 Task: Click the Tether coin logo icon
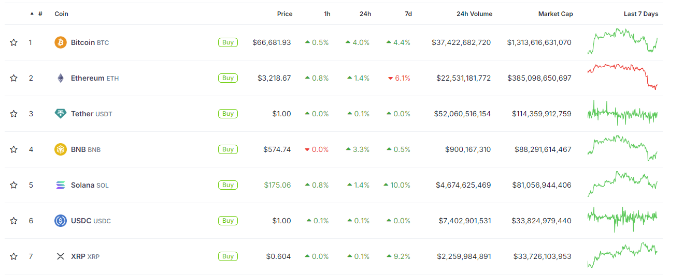(61, 114)
